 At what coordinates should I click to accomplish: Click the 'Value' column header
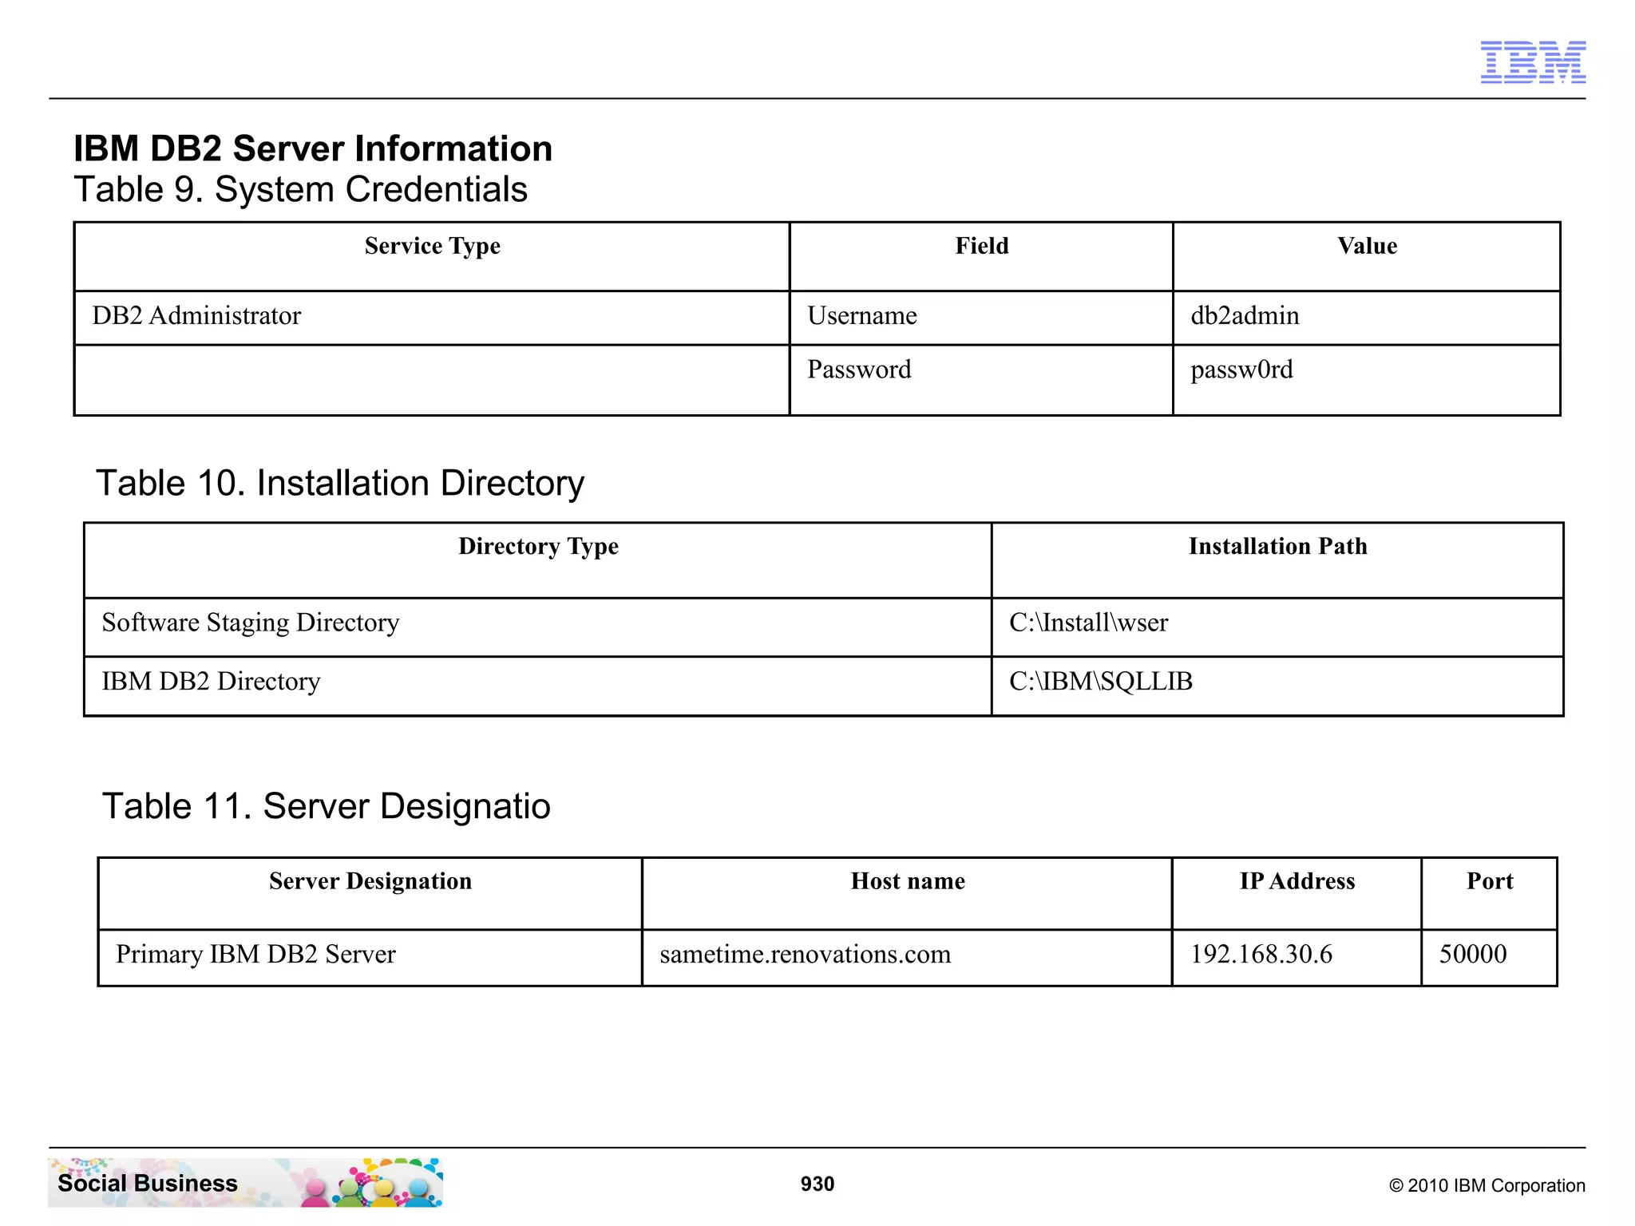pos(1367,256)
